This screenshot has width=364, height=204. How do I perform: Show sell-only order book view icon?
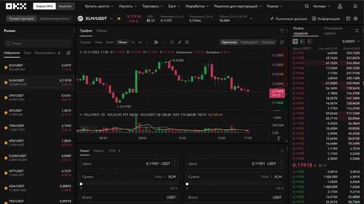click(x=309, y=41)
